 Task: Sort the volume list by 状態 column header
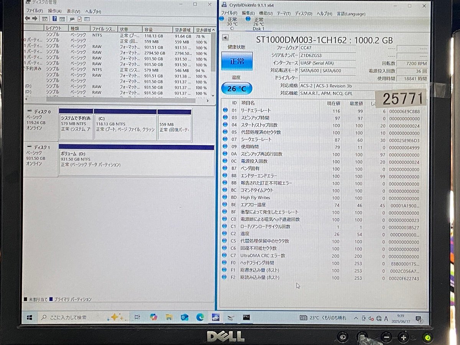tap(130, 29)
